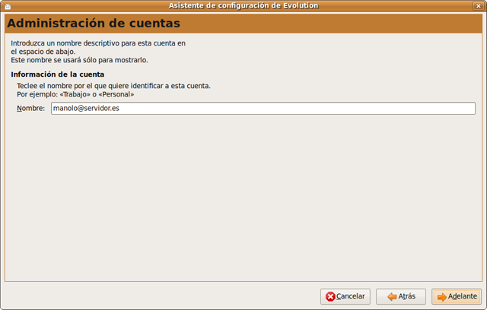487x310 pixels.
Task: Click the left arrow icon on Atrás
Action: pyautogui.click(x=391, y=296)
